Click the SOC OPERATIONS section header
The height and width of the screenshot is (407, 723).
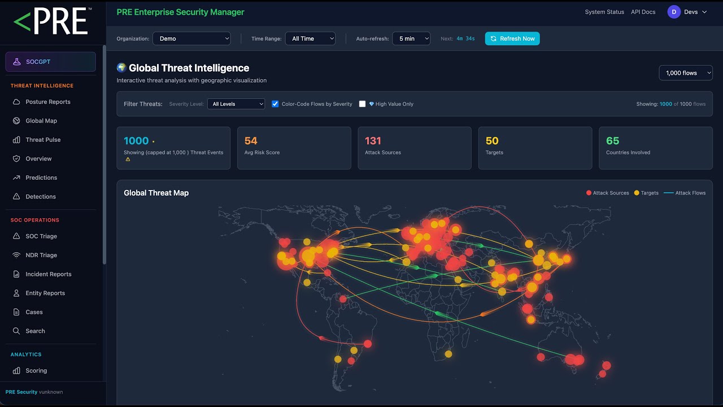[x=34, y=220]
